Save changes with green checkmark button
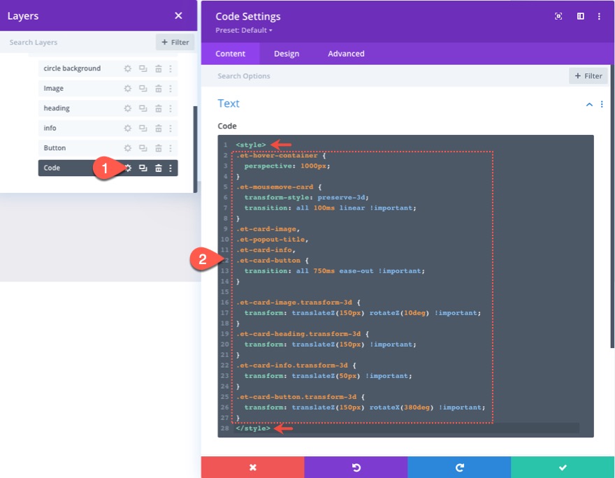This screenshot has width=615, height=478. point(563,468)
